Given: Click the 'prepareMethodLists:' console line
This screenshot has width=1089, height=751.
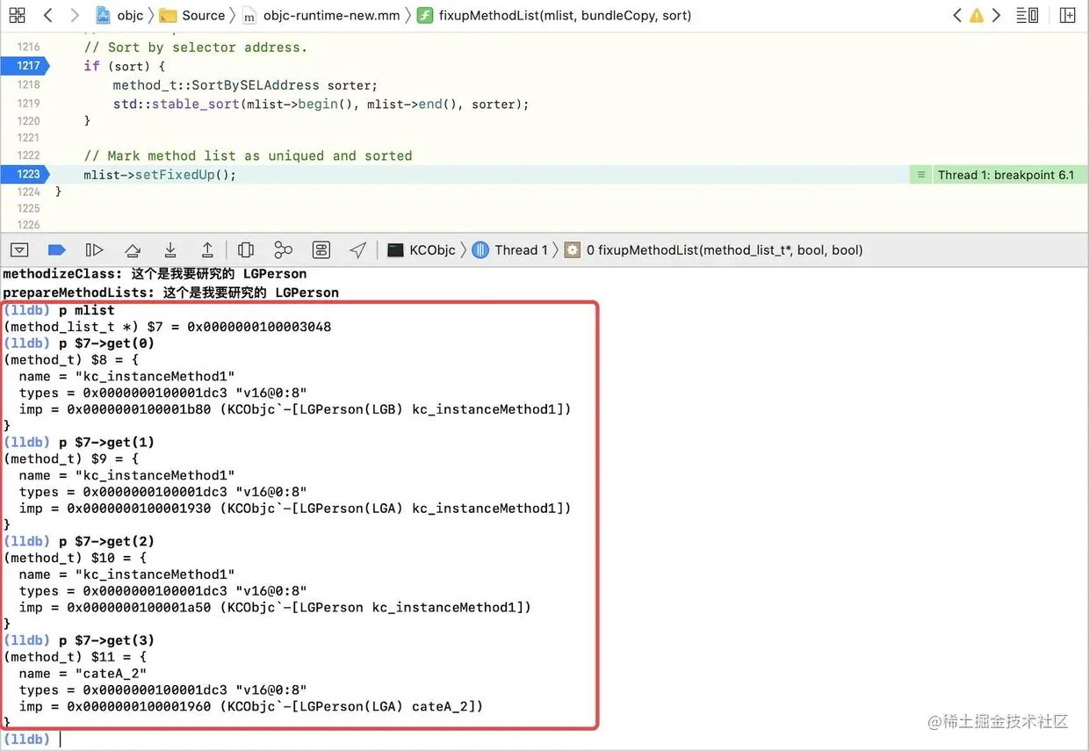Looking at the screenshot, I should (x=171, y=292).
